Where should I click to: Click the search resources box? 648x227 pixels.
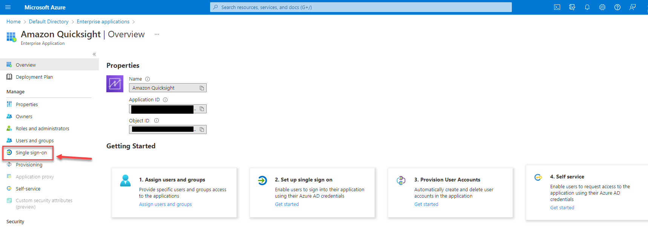click(361, 7)
